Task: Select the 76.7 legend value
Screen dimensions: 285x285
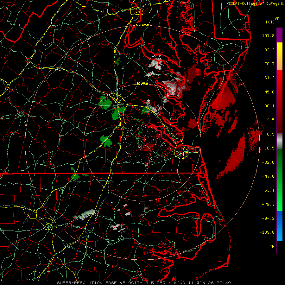Action: pos(269,64)
